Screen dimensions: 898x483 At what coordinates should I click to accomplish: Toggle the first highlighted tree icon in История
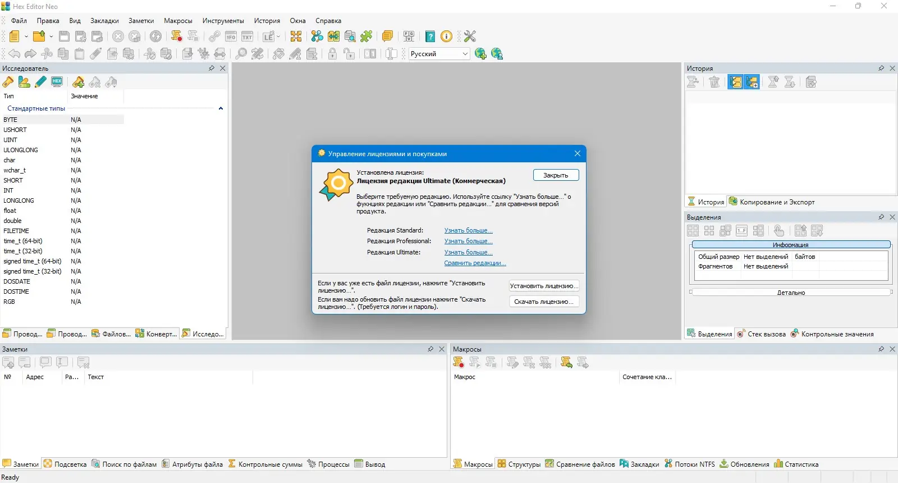click(736, 82)
